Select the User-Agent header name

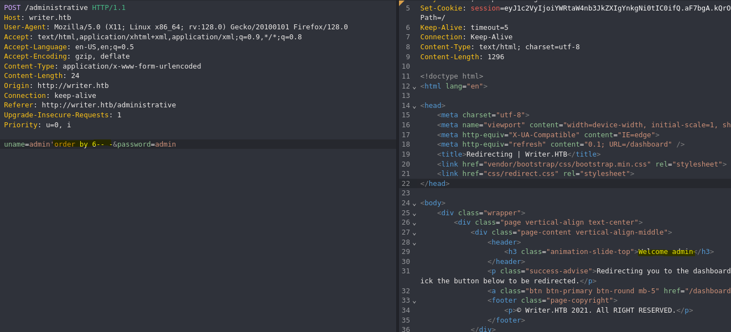25,27
